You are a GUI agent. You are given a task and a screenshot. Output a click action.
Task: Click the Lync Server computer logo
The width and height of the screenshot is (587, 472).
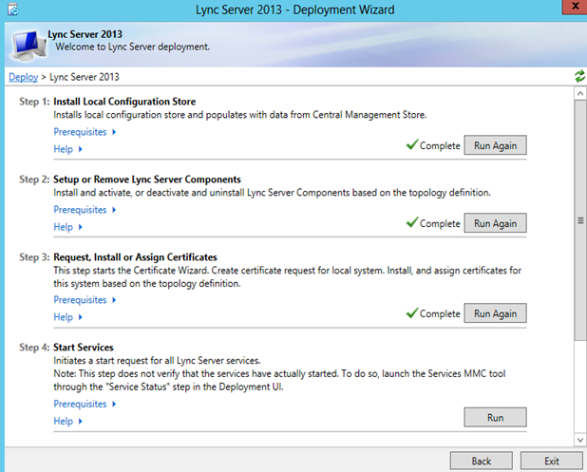28,46
